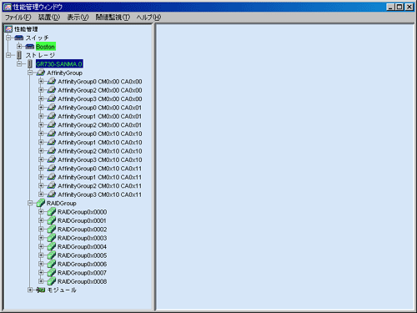This screenshot has width=417, height=313.
Task: Select the ストレージ label
Action: tap(40, 55)
